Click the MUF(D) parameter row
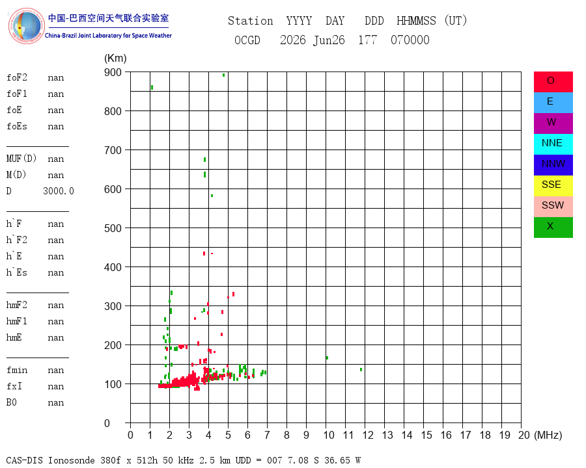 pyautogui.click(x=35, y=159)
